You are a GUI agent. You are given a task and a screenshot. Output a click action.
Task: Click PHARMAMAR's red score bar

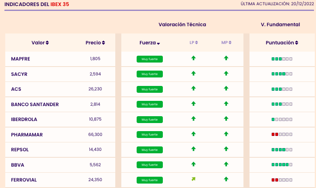(282, 134)
